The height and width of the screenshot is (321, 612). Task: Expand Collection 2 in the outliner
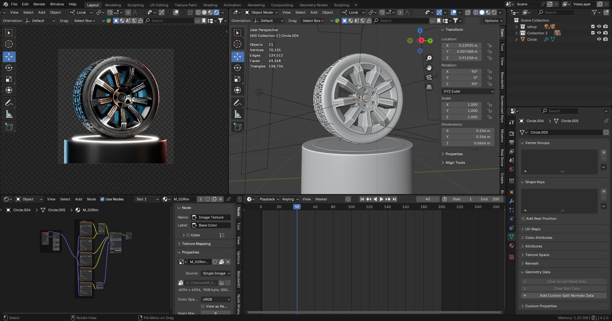[516, 33]
